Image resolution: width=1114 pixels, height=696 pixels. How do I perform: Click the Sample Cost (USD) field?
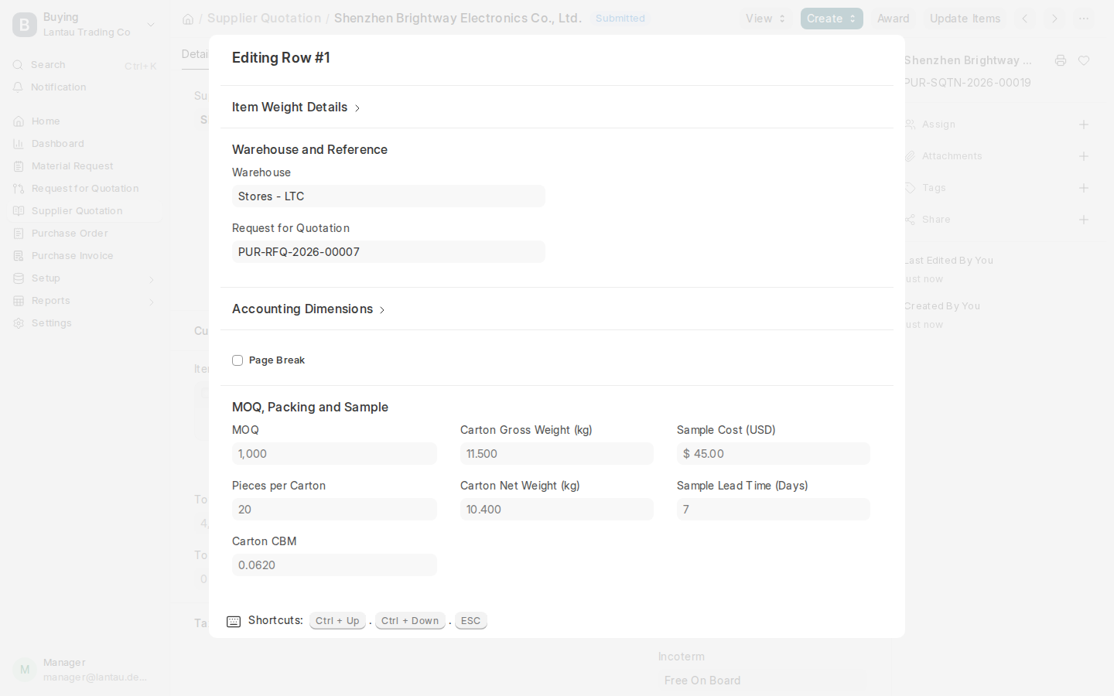coord(774,454)
